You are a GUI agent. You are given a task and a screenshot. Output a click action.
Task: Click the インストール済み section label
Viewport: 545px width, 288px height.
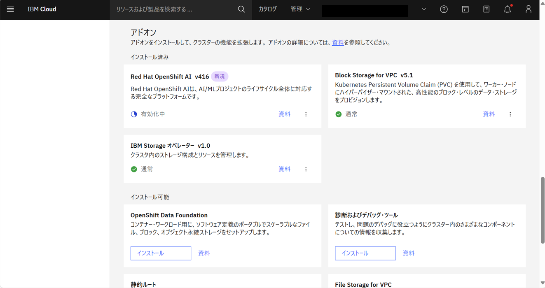pos(150,57)
